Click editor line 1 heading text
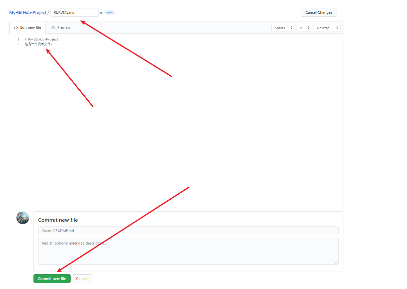407x289 pixels. (42, 39)
